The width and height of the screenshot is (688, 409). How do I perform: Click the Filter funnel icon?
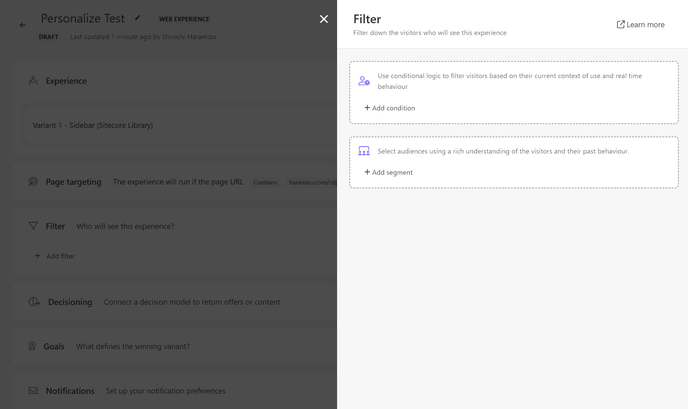pyautogui.click(x=33, y=226)
